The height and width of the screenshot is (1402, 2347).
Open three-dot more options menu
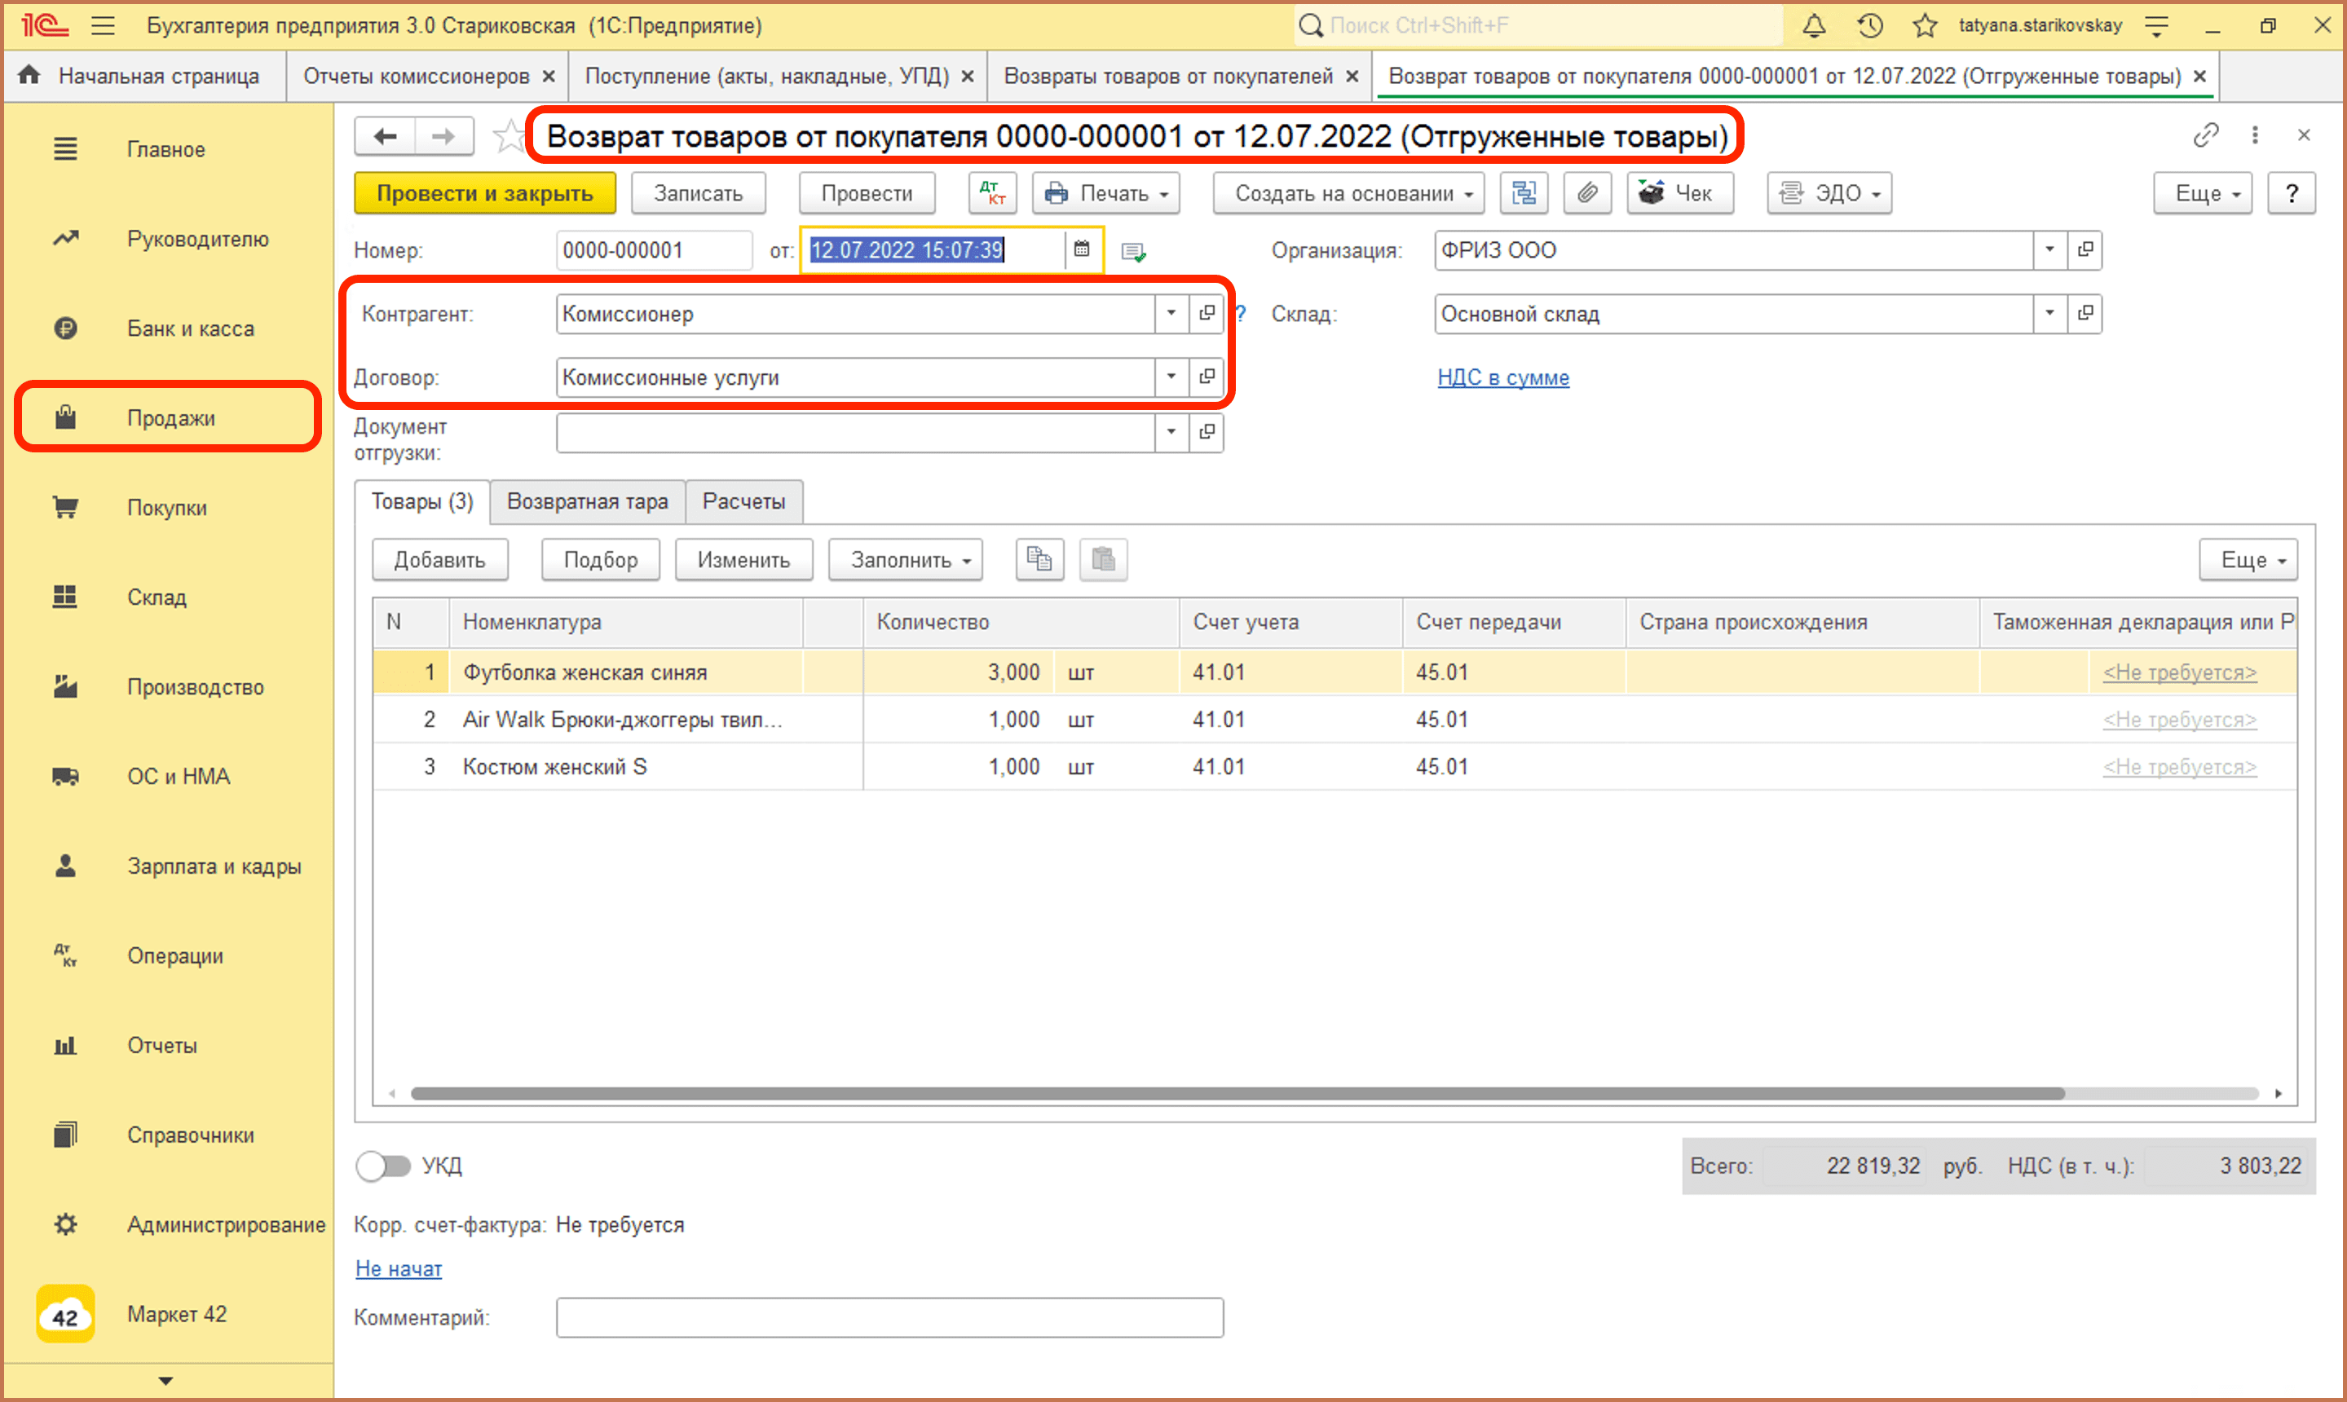2256,135
